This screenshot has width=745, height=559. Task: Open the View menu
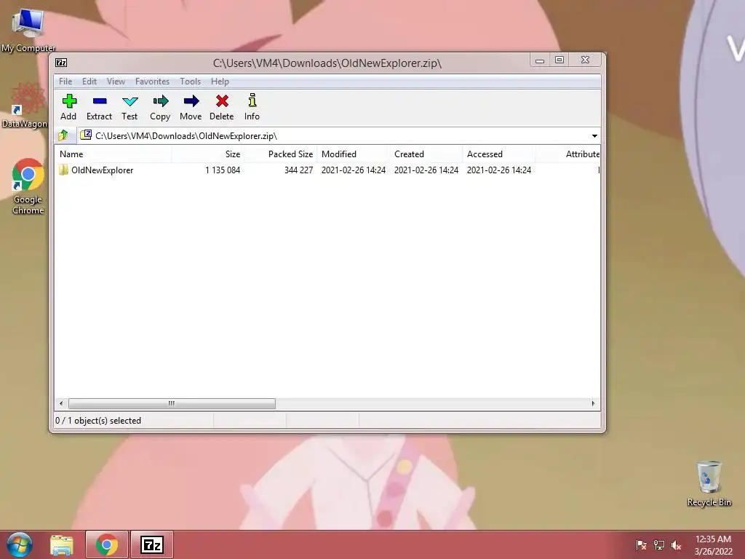[116, 82]
